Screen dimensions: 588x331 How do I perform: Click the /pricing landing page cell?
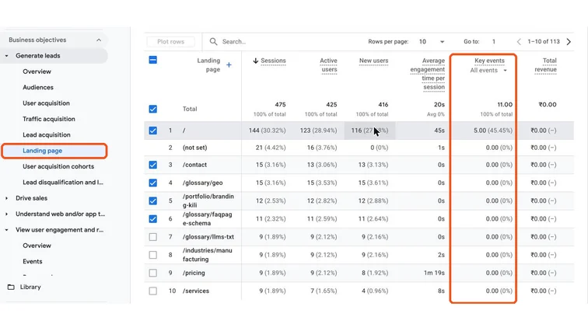point(194,273)
